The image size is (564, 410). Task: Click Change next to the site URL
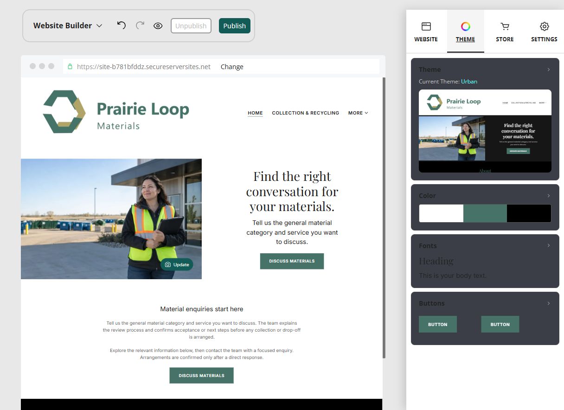pos(232,67)
